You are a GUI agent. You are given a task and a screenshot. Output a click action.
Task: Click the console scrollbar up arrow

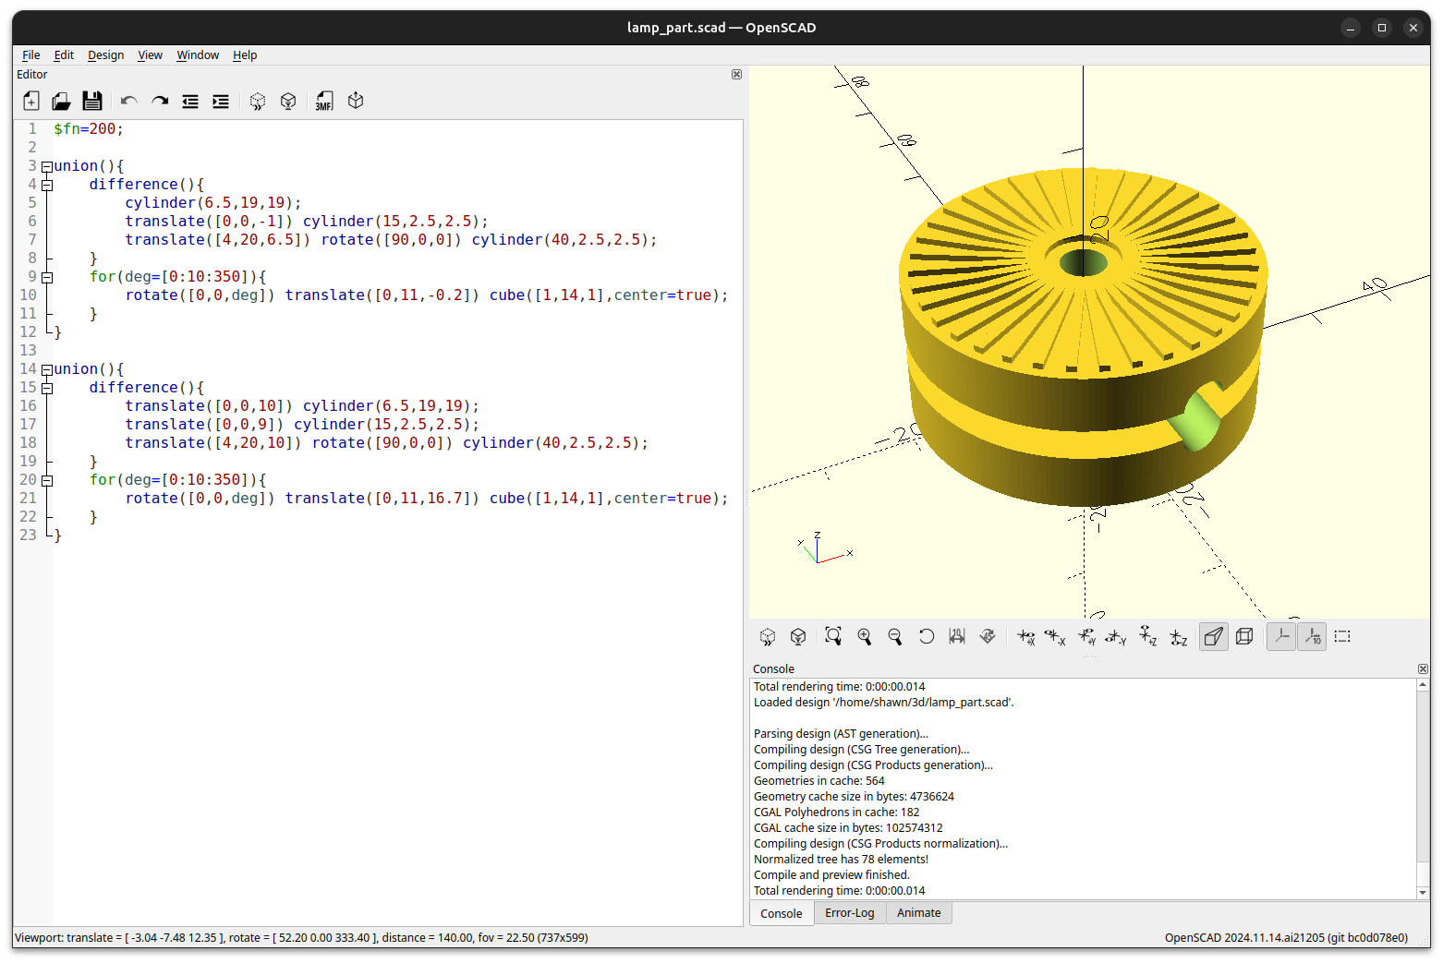click(x=1424, y=685)
